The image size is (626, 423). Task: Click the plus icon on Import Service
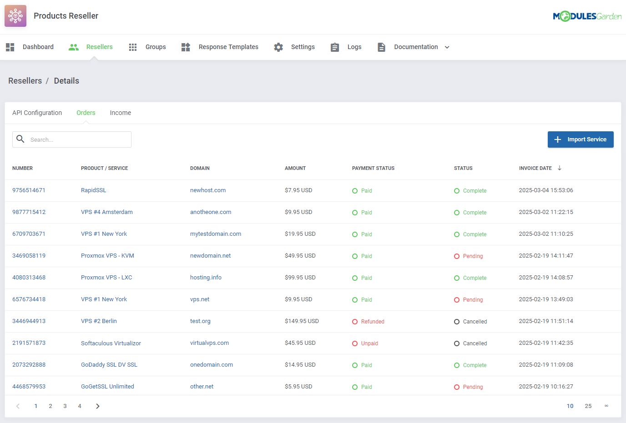pyautogui.click(x=558, y=139)
